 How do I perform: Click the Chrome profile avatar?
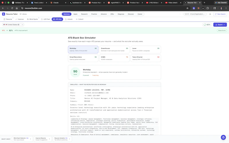point(221,8)
